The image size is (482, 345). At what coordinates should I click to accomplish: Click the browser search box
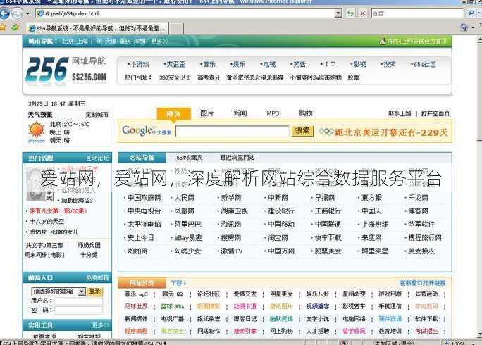point(417,13)
